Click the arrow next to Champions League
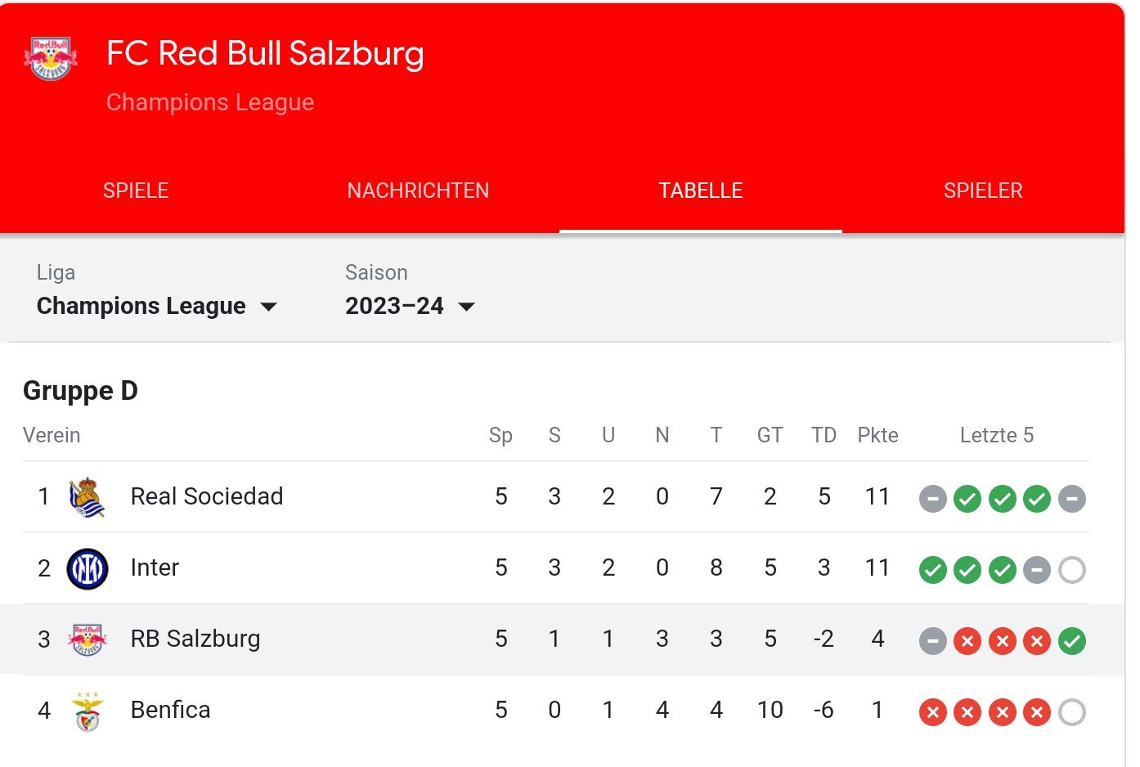Image resolution: width=1140 pixels, height=767 pixels. pos(268,307)
